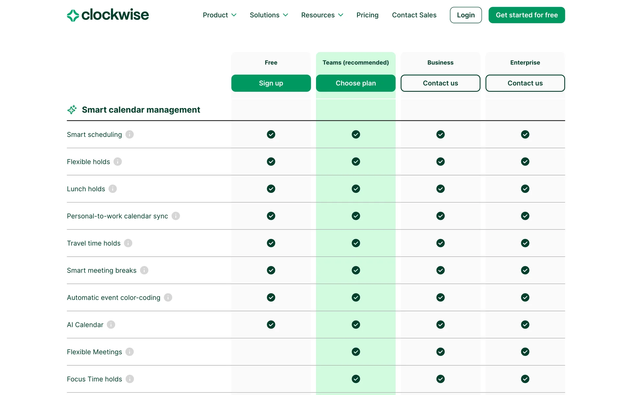Click the Clockwise logo

pos(108,15)
